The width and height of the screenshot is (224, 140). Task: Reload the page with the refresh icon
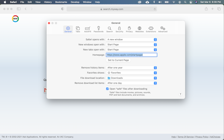[155, 9]
